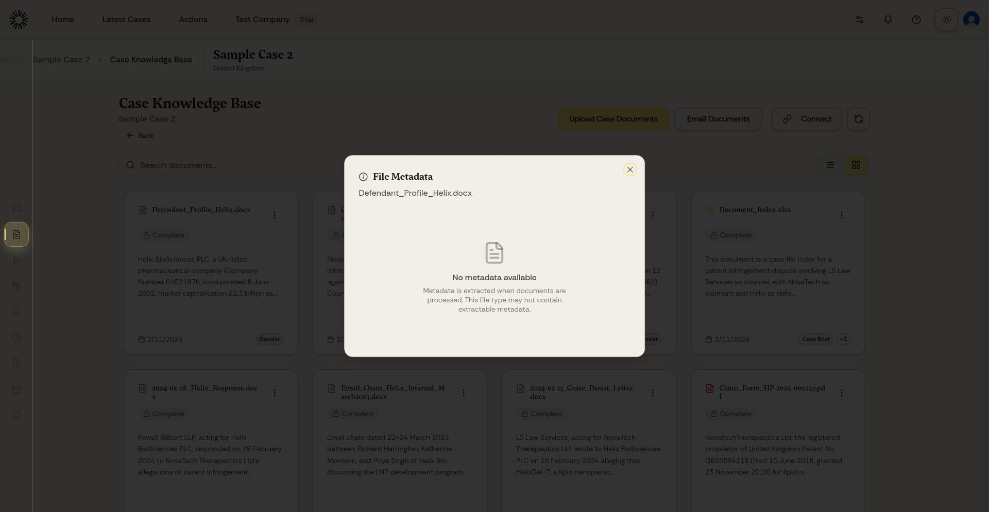The height and width of the screenshot is (512, 989).
Task: Select the highlighted documents icon in the sidebar
Action: coord(16,234)
